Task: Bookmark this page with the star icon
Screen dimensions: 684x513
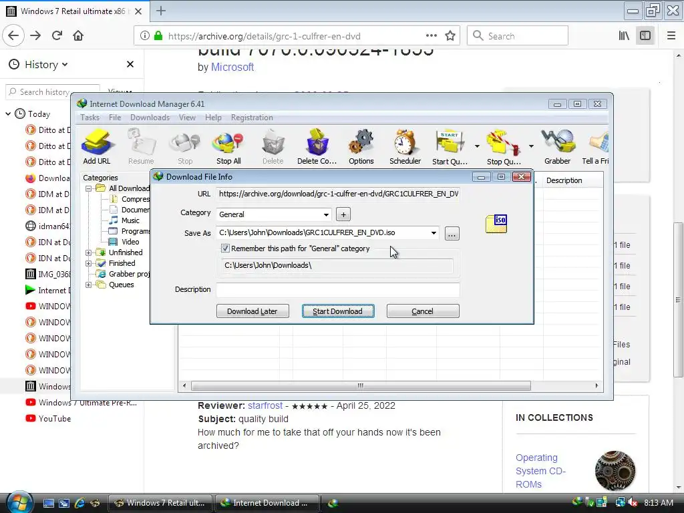Action: (450, 36)
